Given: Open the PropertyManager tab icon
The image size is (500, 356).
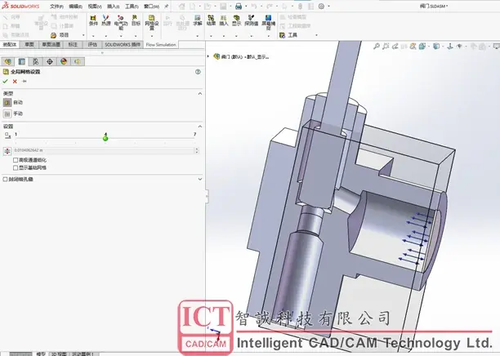Looking at the screenshot, I should 22,61.
